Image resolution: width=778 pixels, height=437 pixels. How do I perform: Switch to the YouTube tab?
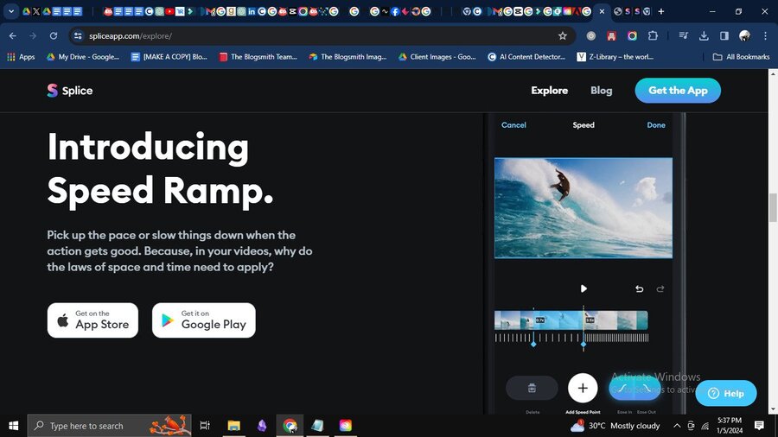[x=169, y=11]
